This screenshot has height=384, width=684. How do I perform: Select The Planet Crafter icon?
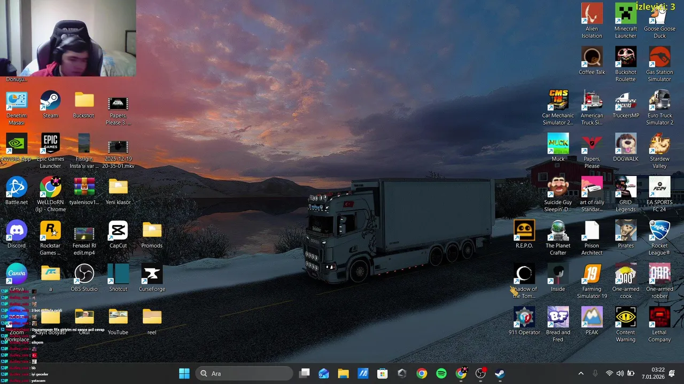[x=558, y=238]
